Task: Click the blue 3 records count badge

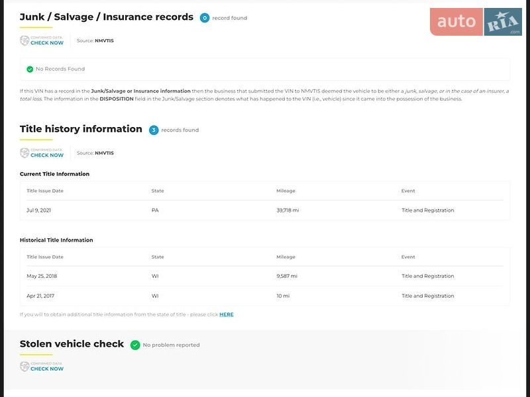Action: click(x=154, y=130)
